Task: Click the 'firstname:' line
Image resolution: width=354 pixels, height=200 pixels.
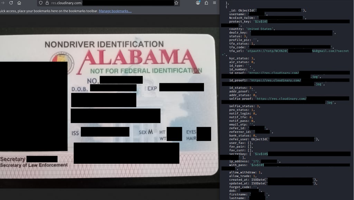Action: pos(249,194)
